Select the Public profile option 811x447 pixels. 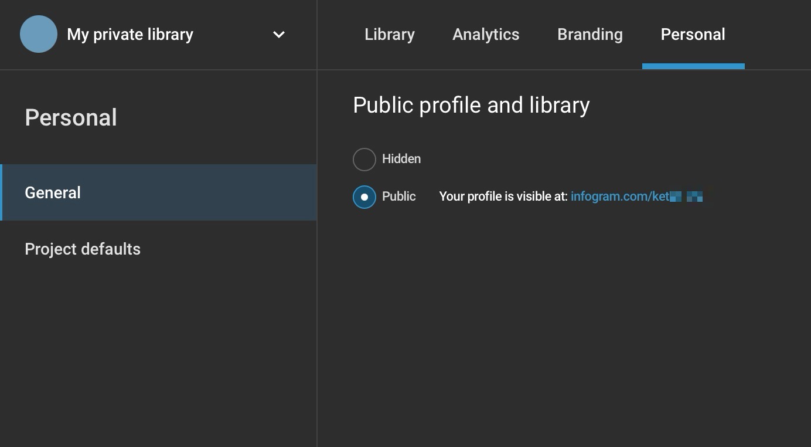point(364,197)
